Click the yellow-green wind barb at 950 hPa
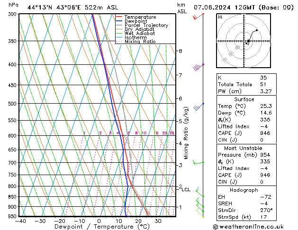Screen dimensions: 298x230 [200, 212]
